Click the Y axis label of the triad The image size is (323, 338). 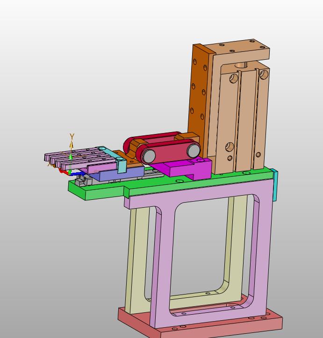pos(72,136)
